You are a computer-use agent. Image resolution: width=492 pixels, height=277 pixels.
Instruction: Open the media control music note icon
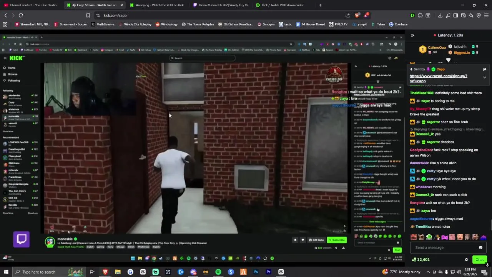[448, 15]
